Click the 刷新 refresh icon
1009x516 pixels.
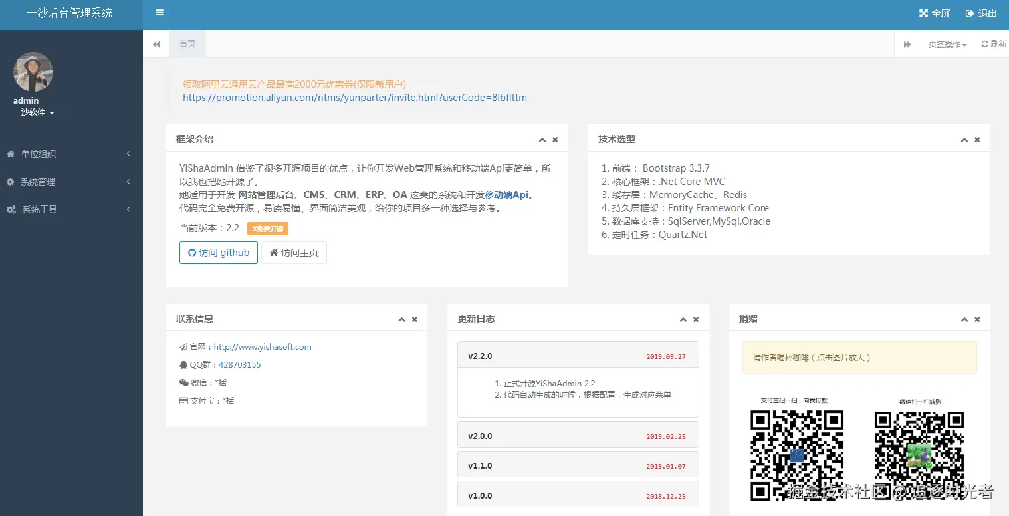984,44
